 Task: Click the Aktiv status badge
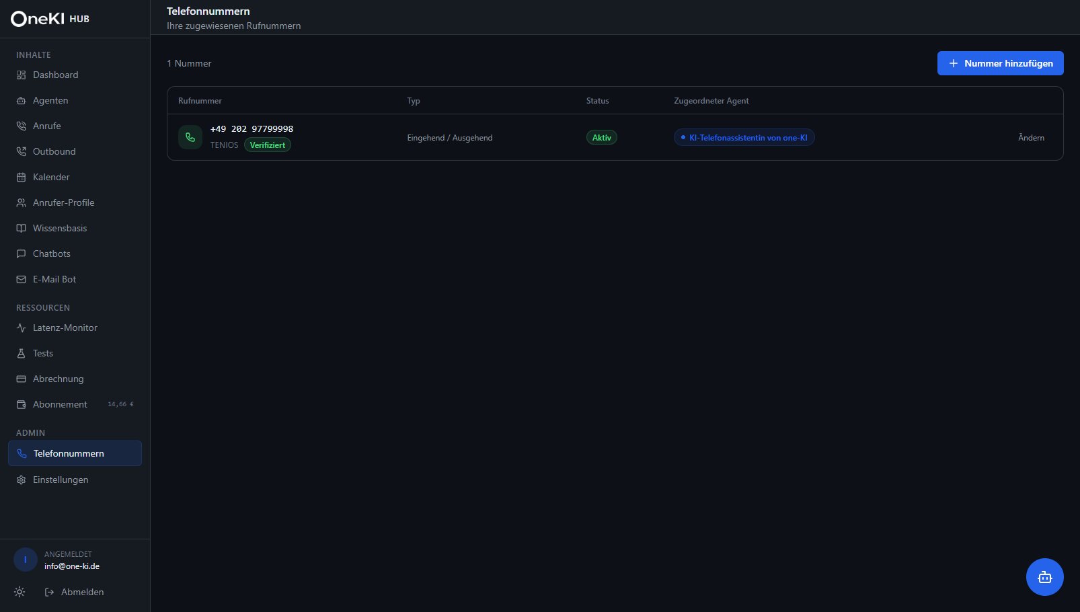[x=602, y=138]
